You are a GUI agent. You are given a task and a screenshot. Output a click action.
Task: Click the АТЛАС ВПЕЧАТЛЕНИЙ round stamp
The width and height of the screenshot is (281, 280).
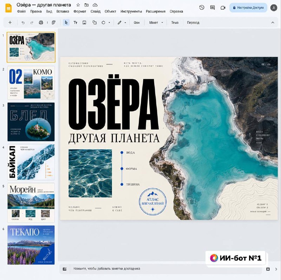(153, 202)
